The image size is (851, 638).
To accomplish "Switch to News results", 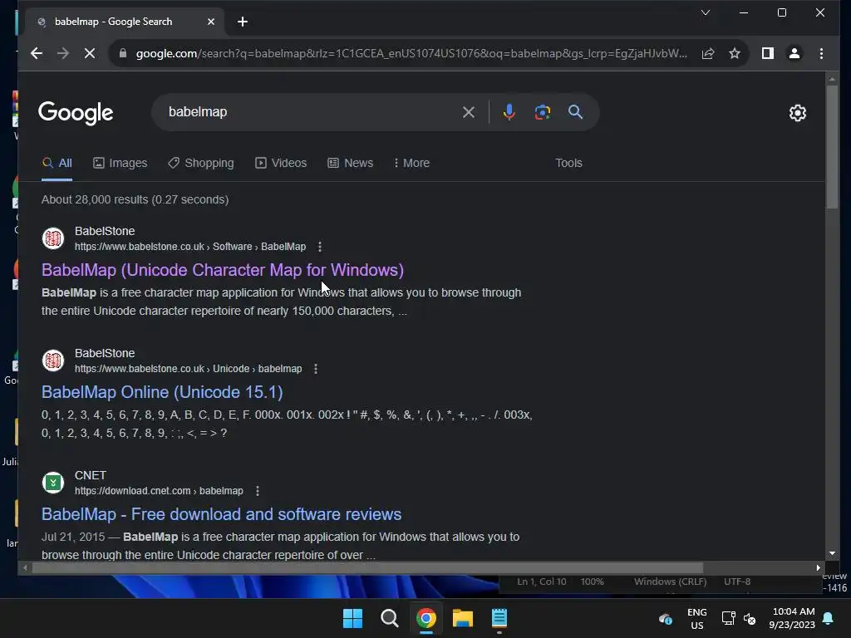I will coord(351,164).
